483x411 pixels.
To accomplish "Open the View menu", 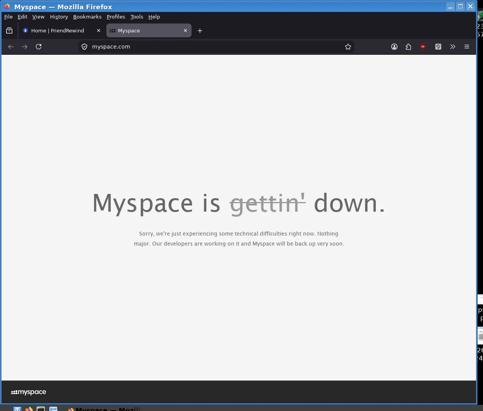I will [x=38, y=17].
